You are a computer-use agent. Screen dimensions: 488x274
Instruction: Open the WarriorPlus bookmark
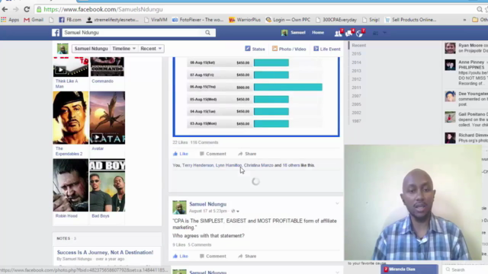click(245, 20)
